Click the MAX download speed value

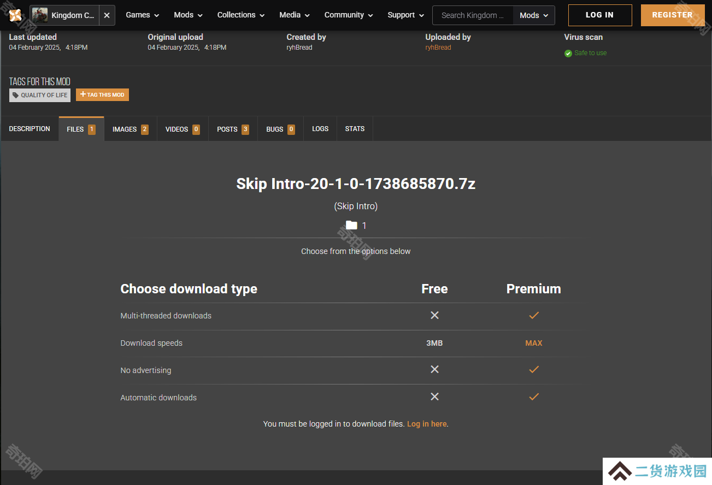click(534, 343)
